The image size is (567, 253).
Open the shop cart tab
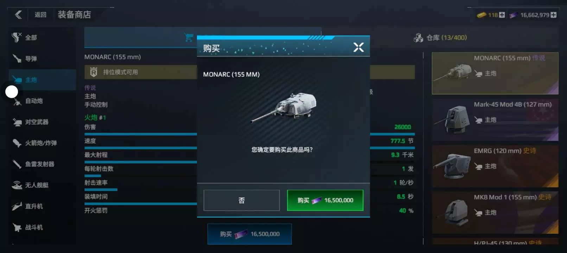(x=189, y=37)
